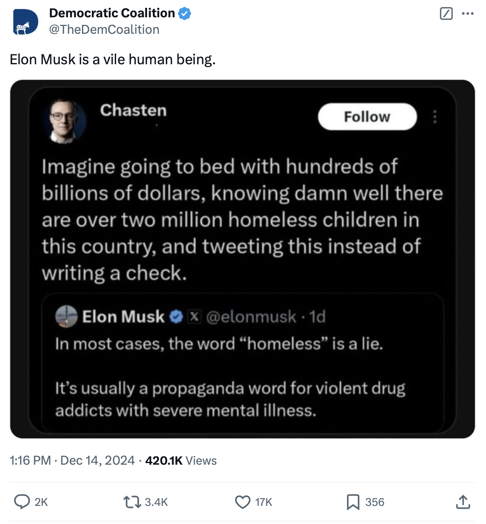Click the Follow button in screenshot
Viewport: 486px width, 524px height.
click(x=367, y=117)
